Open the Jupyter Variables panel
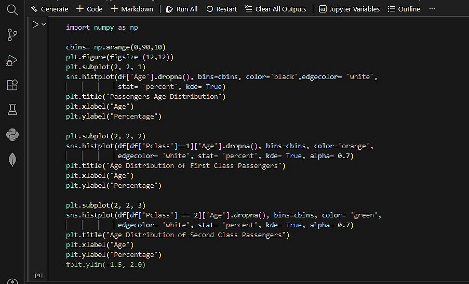Viewport: 469px width, 284px height. click(x=349, y=9)
